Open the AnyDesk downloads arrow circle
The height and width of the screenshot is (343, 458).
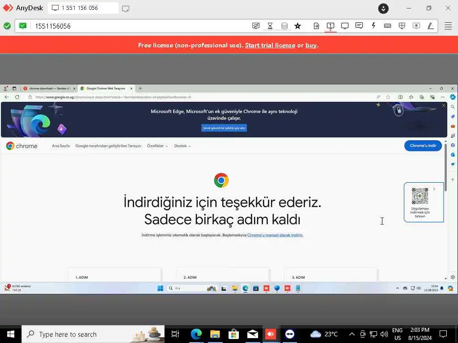tap(383, 8)
